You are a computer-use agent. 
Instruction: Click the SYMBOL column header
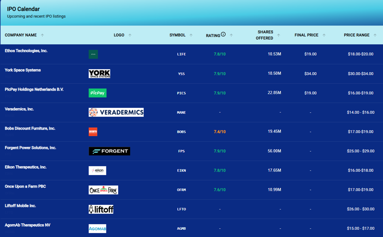(x=177, y=35)
